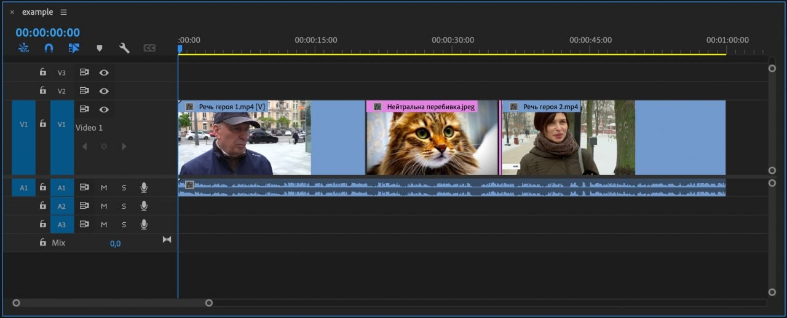Toggle lock on track V3
The height and width of the screenshot is (318, 787).
tap(42, 72)
